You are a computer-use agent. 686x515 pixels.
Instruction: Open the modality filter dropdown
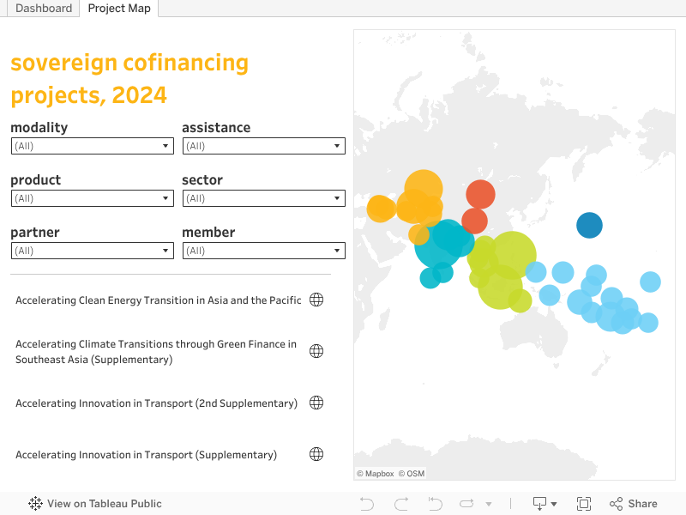(92, 146)
